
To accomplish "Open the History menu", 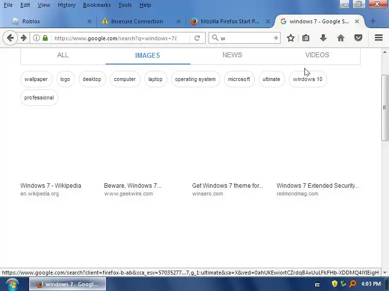I will coord(67,5).
